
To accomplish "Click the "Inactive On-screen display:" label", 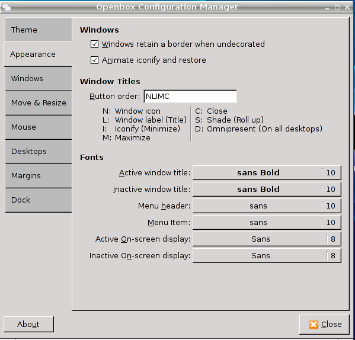I will [140, 256].
